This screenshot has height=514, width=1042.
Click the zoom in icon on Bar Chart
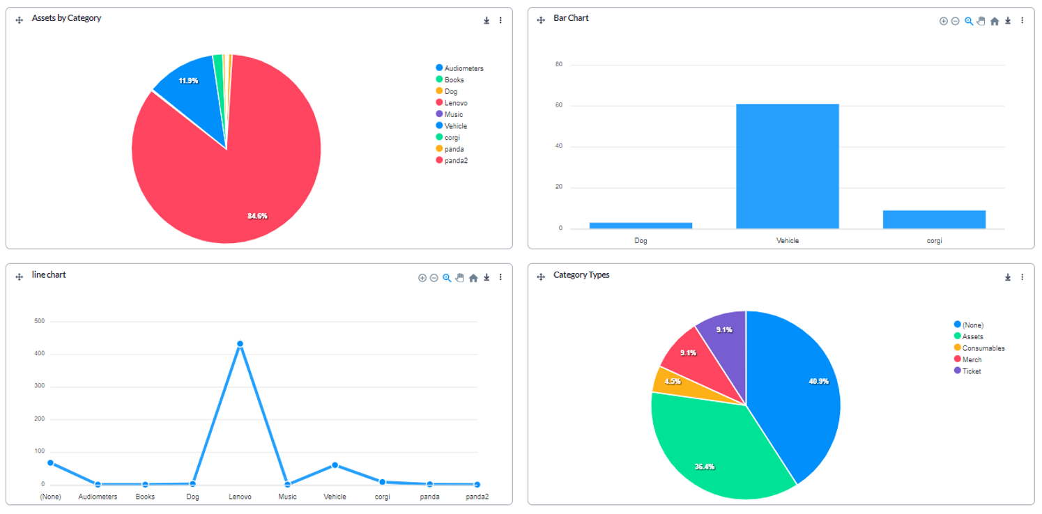[x=943, y=21]
